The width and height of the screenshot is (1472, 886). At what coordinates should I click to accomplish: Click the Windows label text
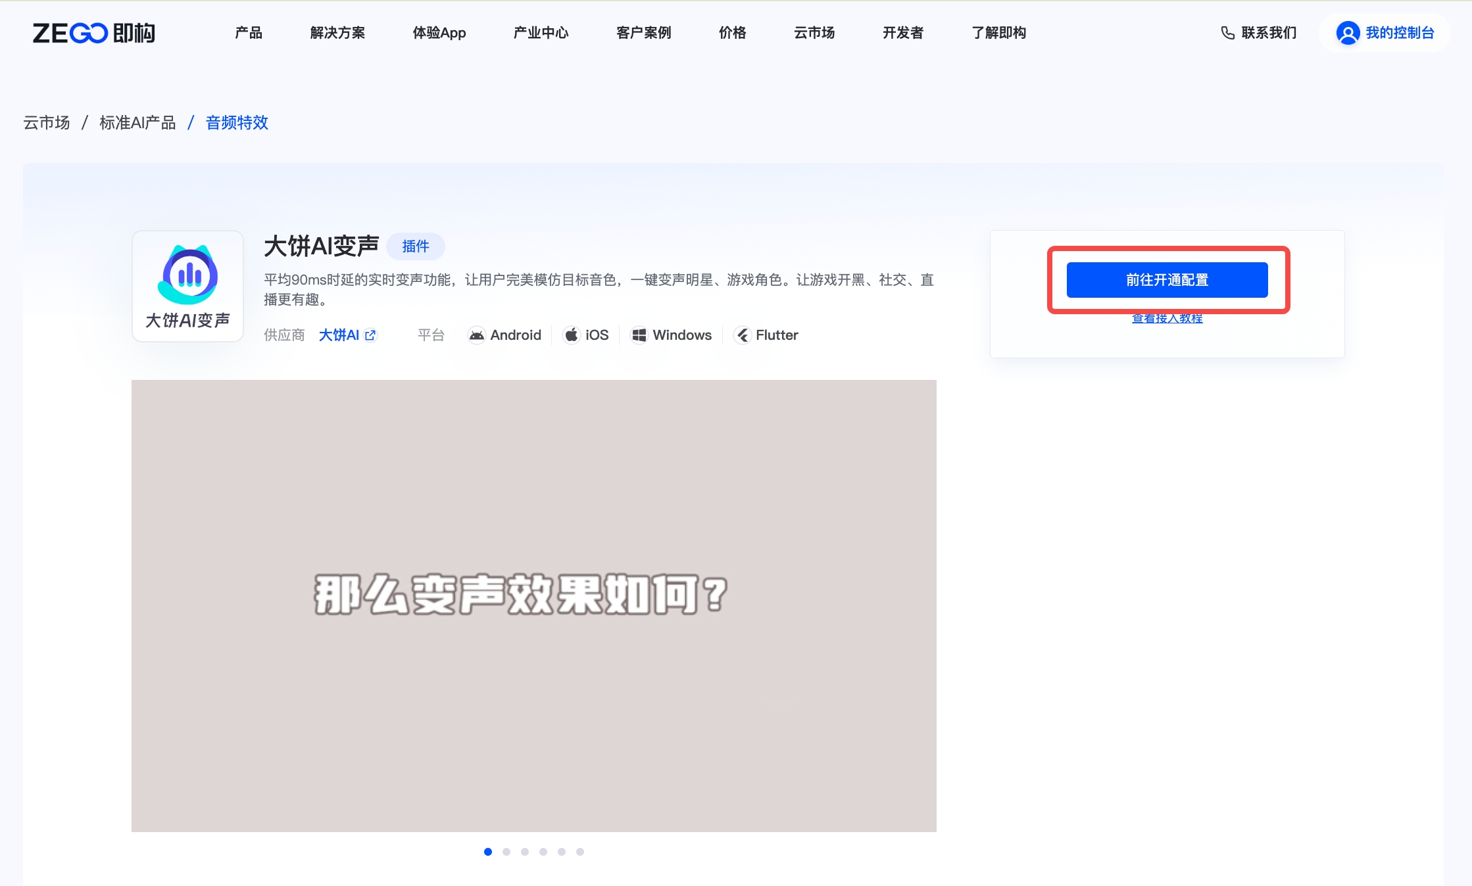[682, 335]
